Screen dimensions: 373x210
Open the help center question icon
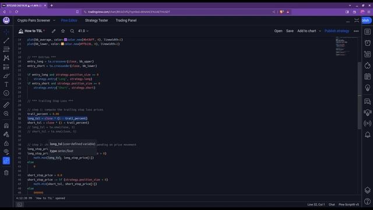tap(368, 201)
